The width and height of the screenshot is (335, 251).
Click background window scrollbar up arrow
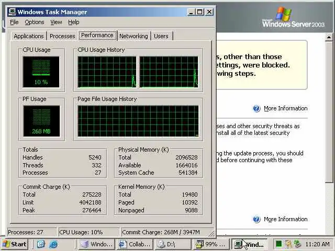coord(329,37)
